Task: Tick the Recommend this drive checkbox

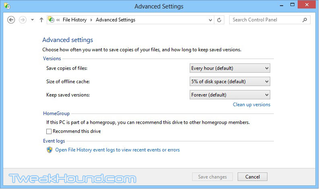Action: pos(49,131)
